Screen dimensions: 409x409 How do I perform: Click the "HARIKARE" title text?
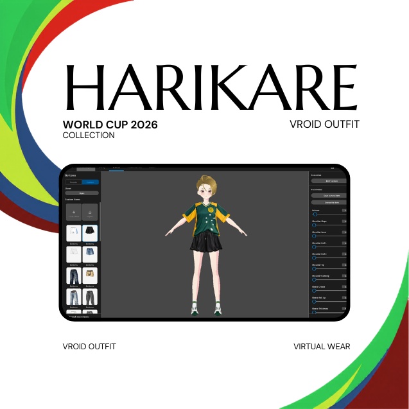(x=211, y=87)
